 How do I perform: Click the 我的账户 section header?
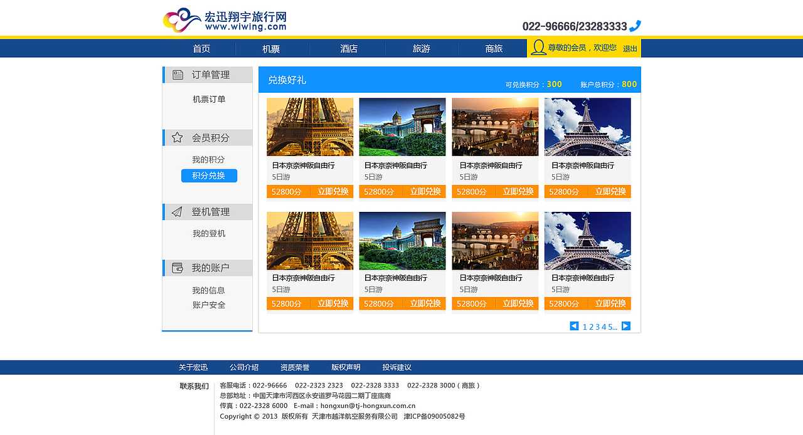coord(208,268)
